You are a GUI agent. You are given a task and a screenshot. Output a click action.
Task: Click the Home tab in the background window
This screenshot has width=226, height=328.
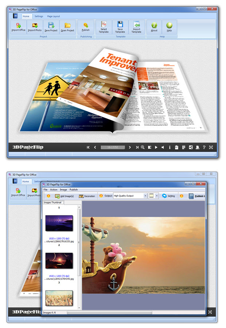[26, 181]
